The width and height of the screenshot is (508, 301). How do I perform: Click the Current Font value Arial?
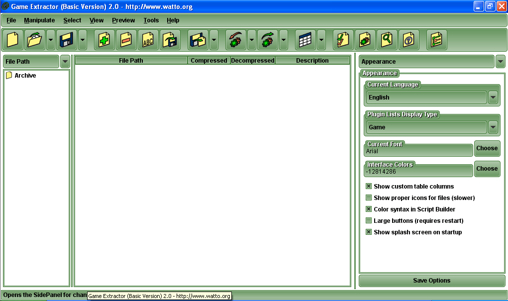coord(372,151)
